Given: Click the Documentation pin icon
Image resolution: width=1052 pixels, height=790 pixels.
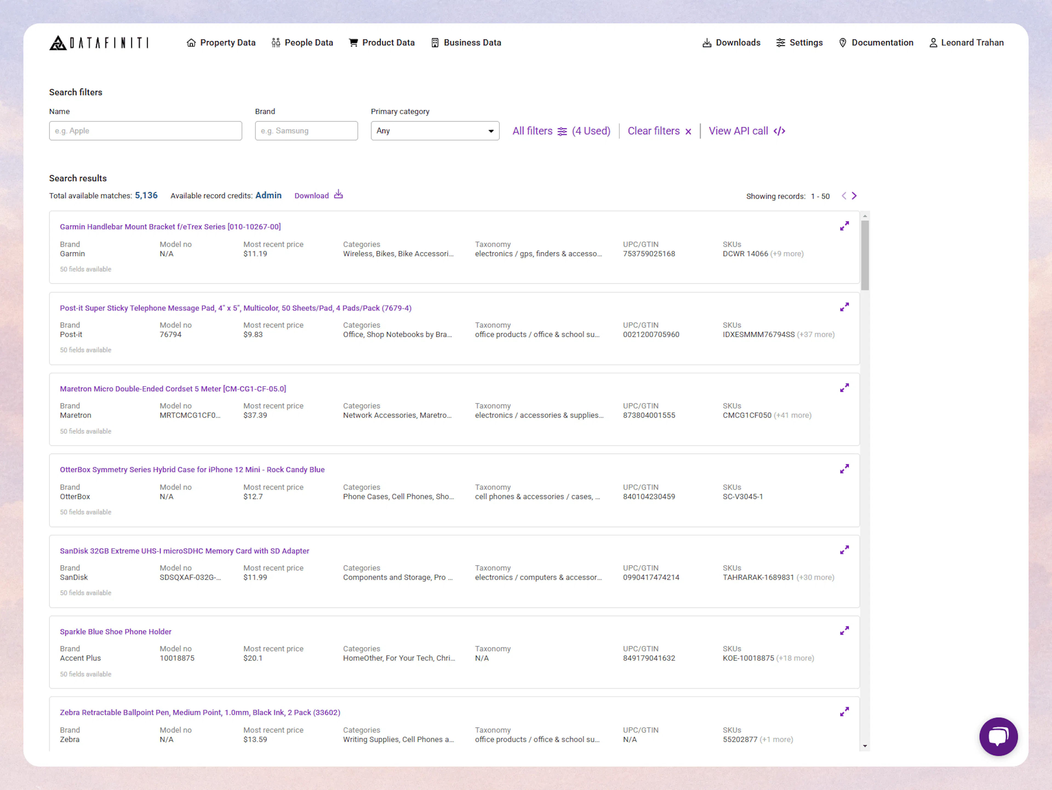Looking at the screenshot, I should point(843,42).
